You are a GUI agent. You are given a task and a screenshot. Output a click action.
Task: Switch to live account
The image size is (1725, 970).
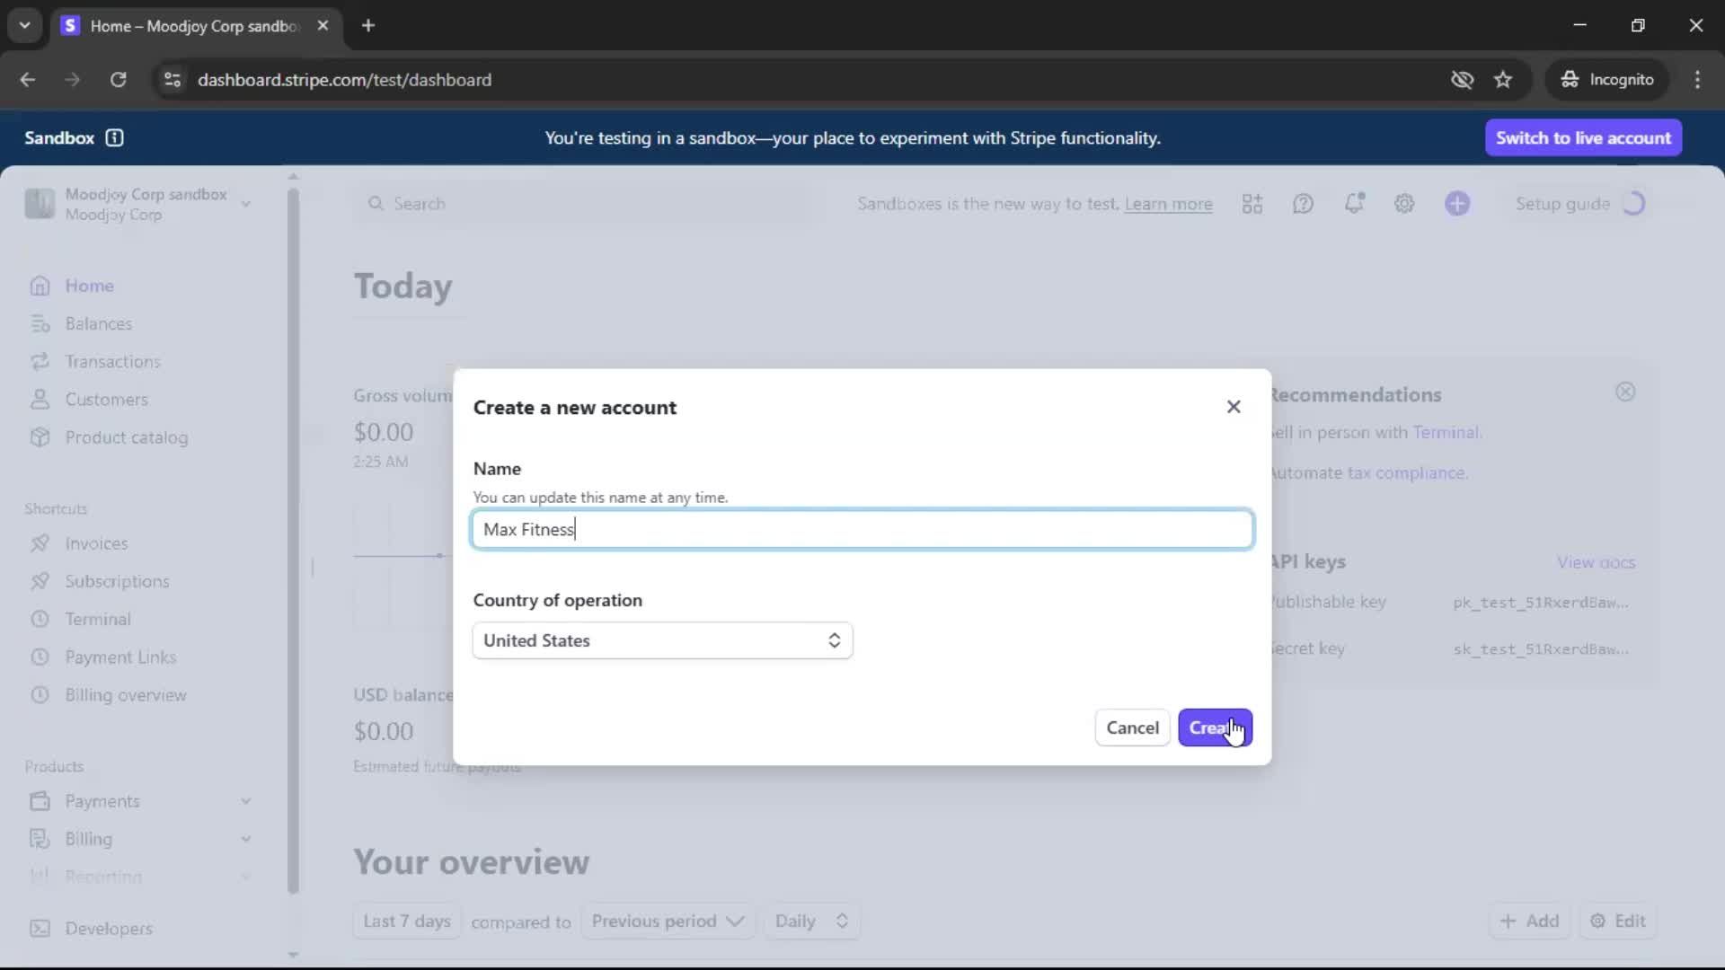point(1582,137)
